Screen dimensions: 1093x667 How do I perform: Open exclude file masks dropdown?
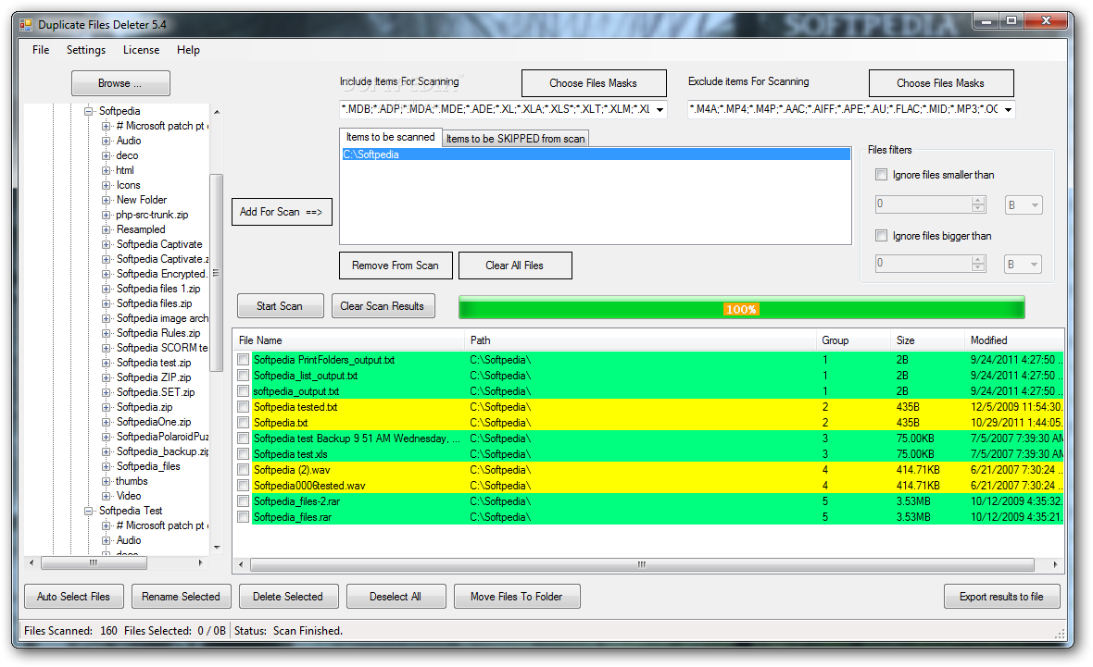pyautogui.click(x=1008, y=109)
